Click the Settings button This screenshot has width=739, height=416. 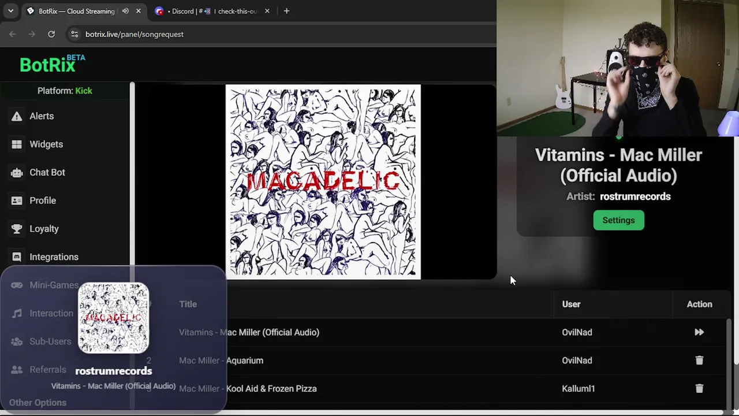pos(618,220)
